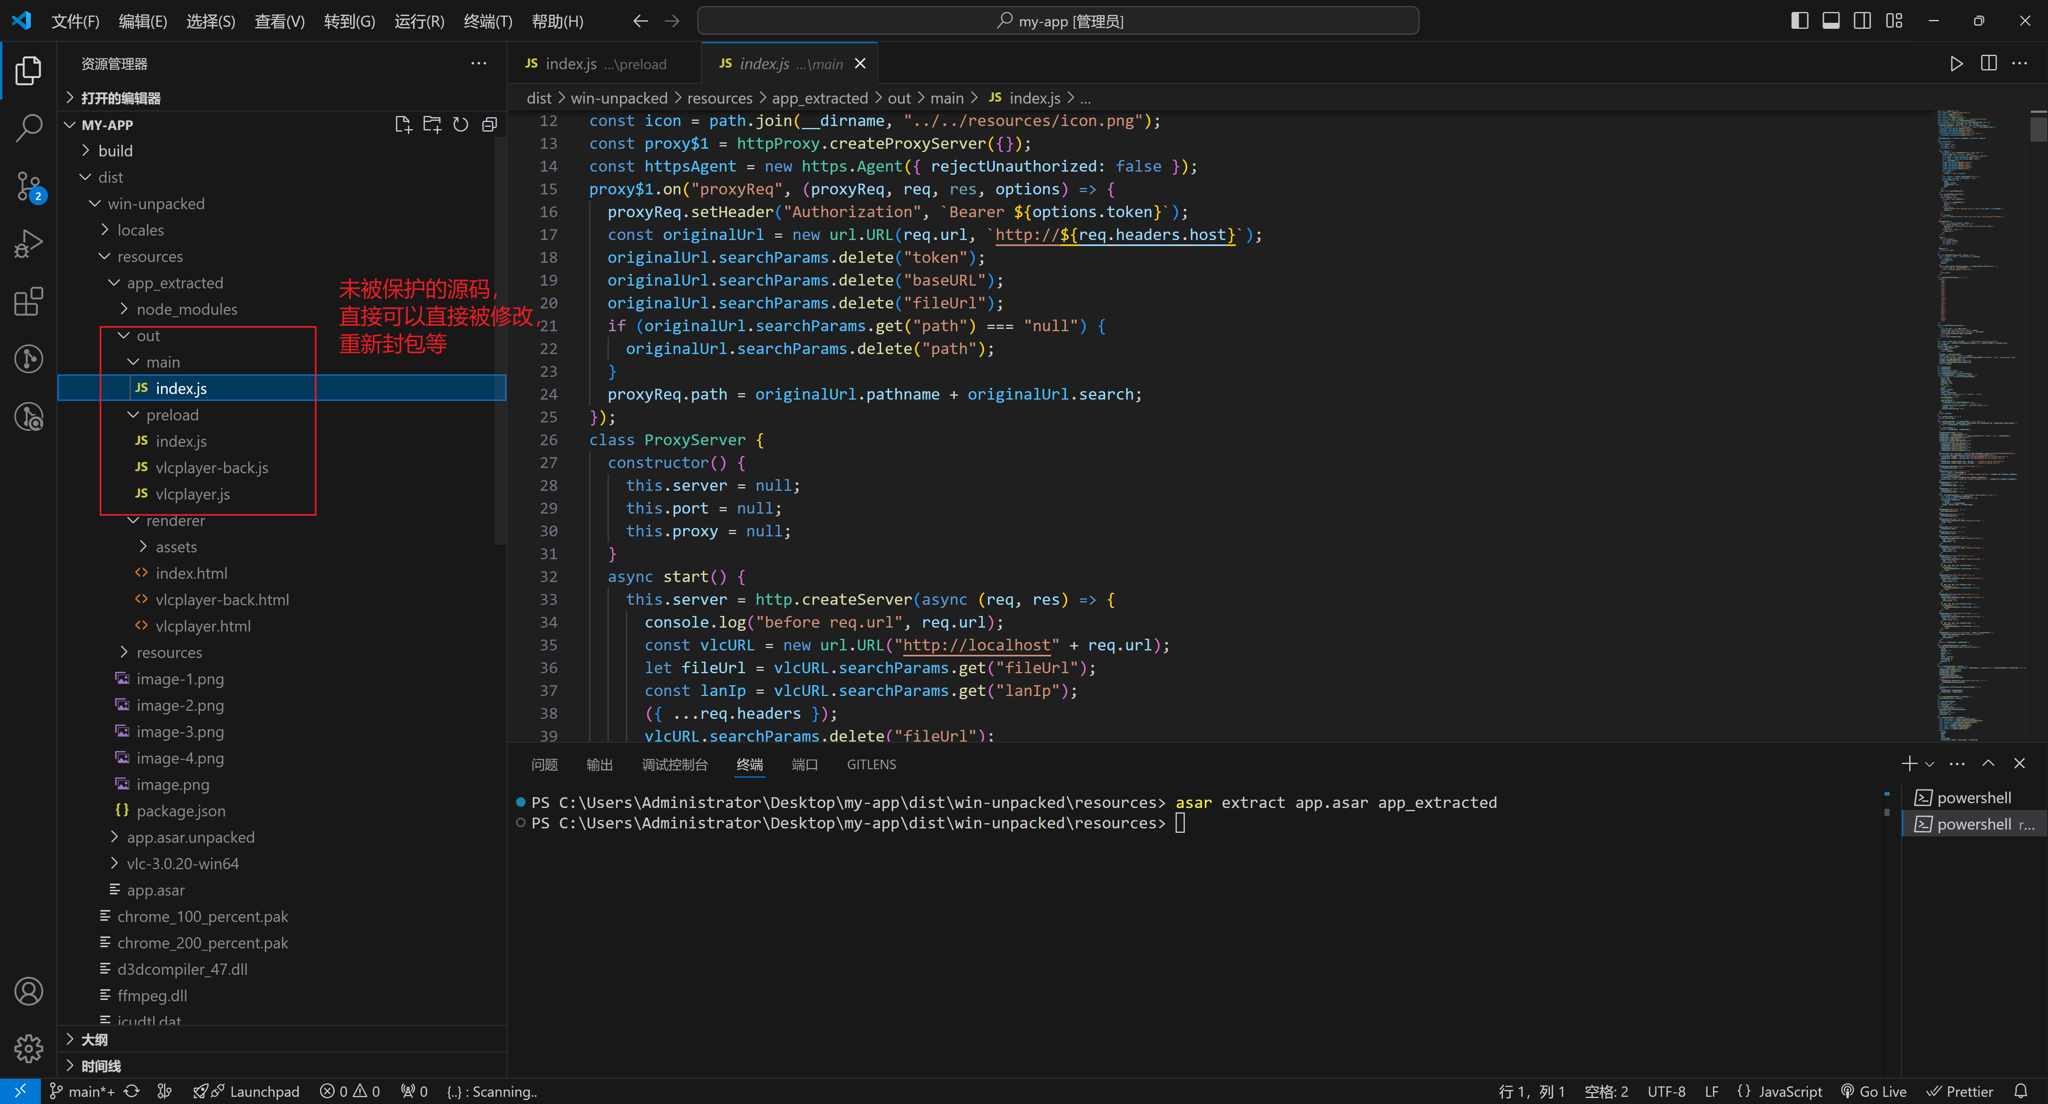
Task: Expand the build folder
Action: pyautogui.click(x=282, y=151)
